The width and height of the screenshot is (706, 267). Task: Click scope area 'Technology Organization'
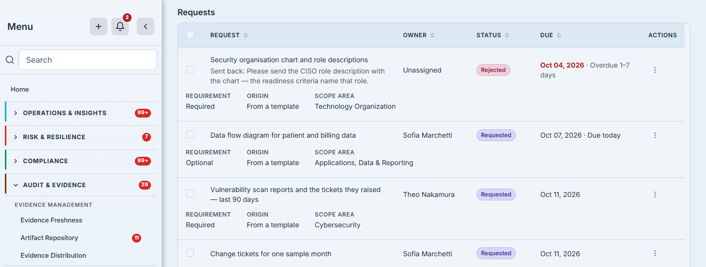[355, 106]
